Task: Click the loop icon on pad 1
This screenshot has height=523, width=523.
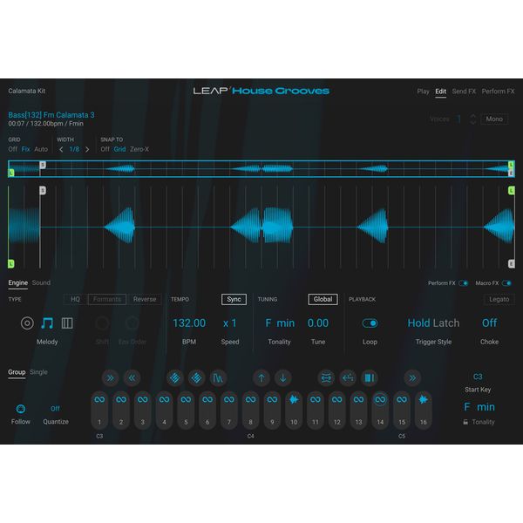Action: pos(99,399)
